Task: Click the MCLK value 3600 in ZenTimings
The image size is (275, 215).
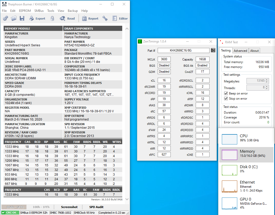Action: [x=164, y=59]
